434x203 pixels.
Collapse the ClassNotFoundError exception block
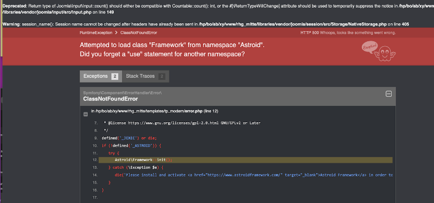point(388,94)
